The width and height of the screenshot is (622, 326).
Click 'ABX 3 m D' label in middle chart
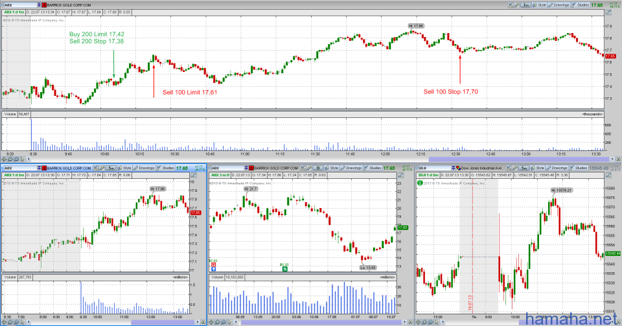220,175
